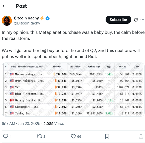
Task: Like the post with the heart icon
Action: [73, 136]
